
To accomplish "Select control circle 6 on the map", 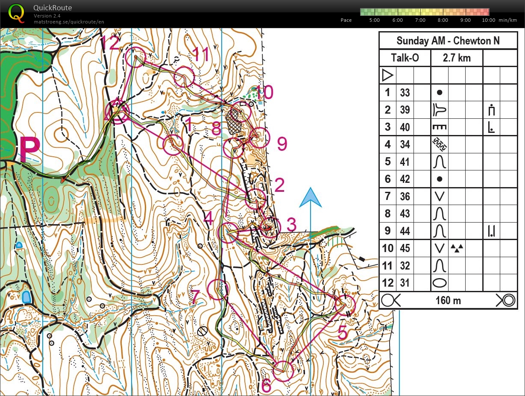I will 283,371.
